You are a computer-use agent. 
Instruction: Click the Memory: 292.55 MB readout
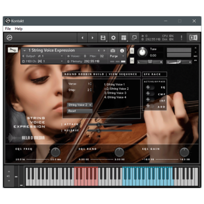tap(83, 61)
